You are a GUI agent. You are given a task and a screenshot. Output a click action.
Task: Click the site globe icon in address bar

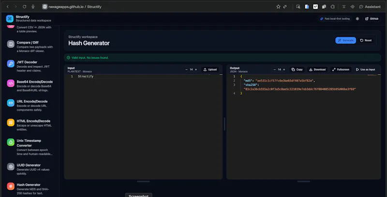click(x=45, y=7)
